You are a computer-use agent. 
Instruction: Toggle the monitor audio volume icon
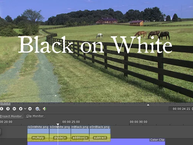tap(45, 109)
